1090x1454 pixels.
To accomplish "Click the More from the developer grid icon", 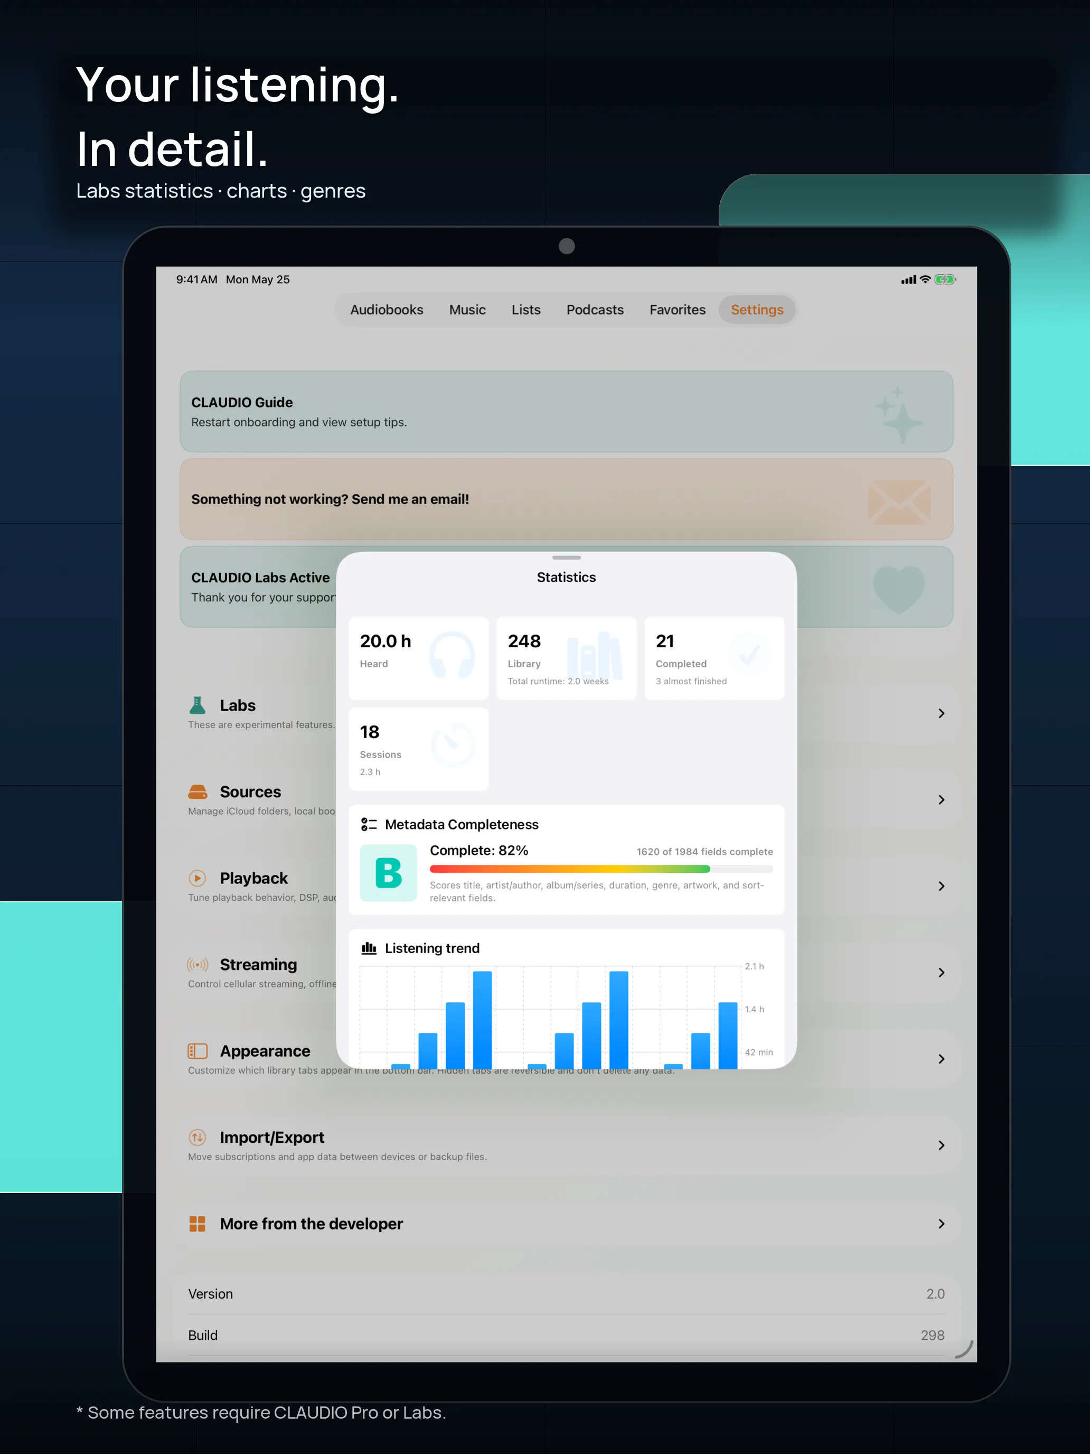I will [197, 1223].
